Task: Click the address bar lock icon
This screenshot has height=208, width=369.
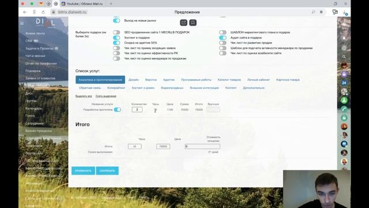Action: [x=54, y=12]
